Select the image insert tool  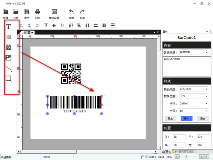coord(8,58)
